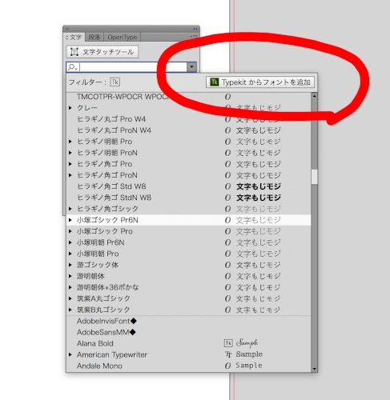The image size is (390, 400).
Task: Click Typekit からフォントを追加 button
Action: (x=260, y=82)
